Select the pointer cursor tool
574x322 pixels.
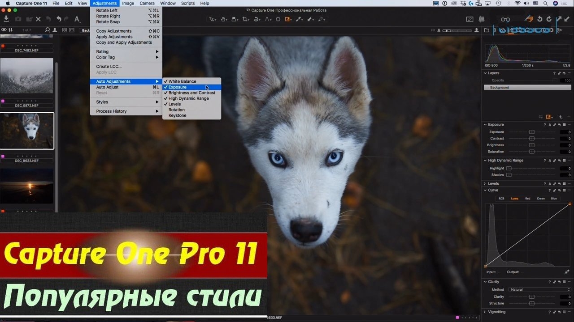click(212, 19)
